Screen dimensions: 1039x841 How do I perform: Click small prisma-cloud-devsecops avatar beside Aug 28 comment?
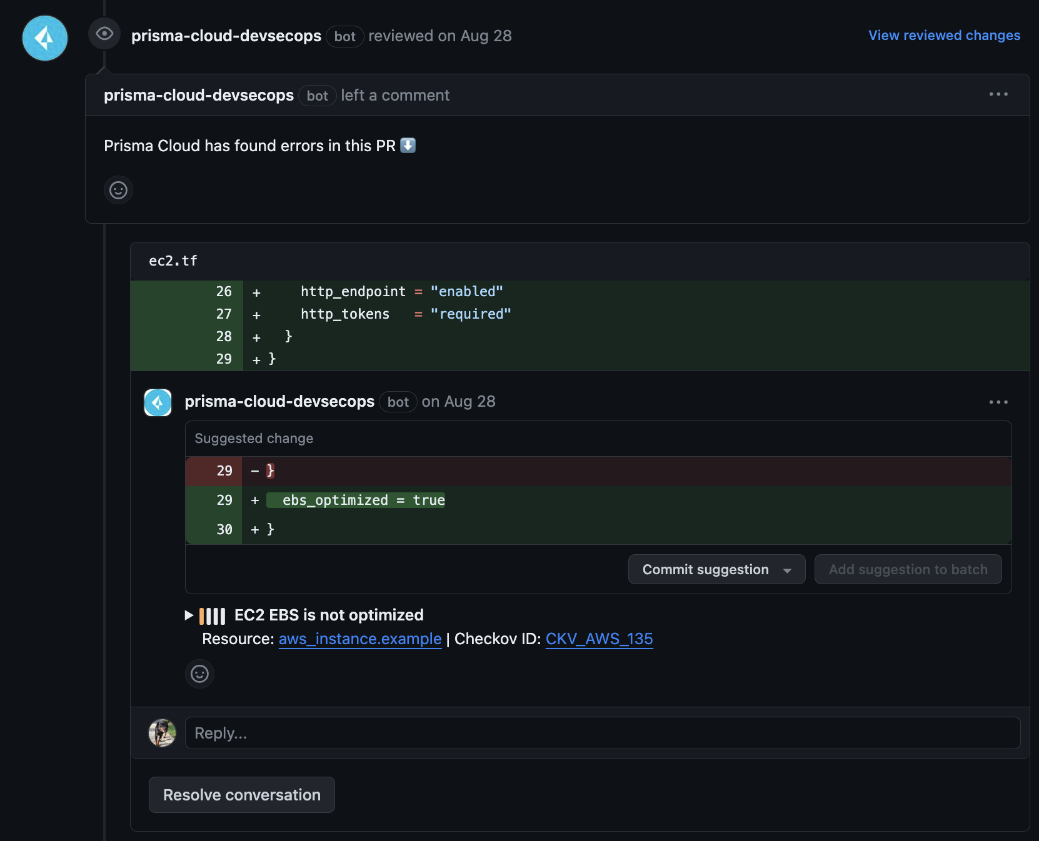[158, 402]
